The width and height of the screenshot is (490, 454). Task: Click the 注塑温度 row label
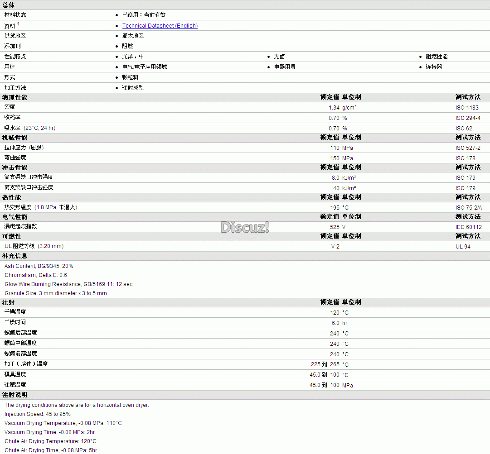[15, 385]
